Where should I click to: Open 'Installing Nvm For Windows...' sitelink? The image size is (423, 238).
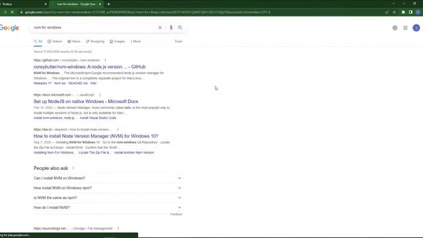click(54, 153)
